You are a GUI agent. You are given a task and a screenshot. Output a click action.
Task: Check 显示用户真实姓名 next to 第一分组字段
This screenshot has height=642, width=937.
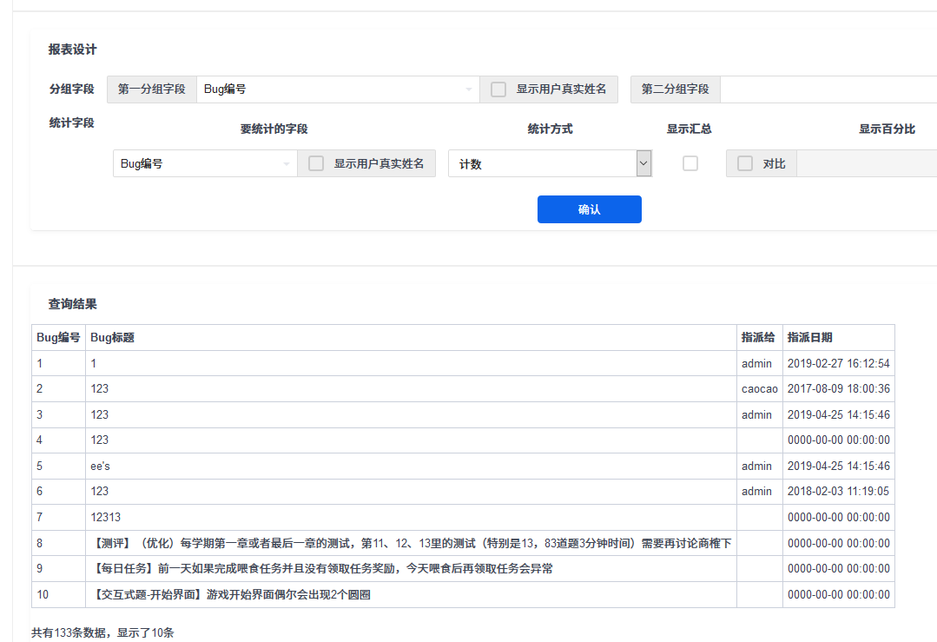point(498,89)
